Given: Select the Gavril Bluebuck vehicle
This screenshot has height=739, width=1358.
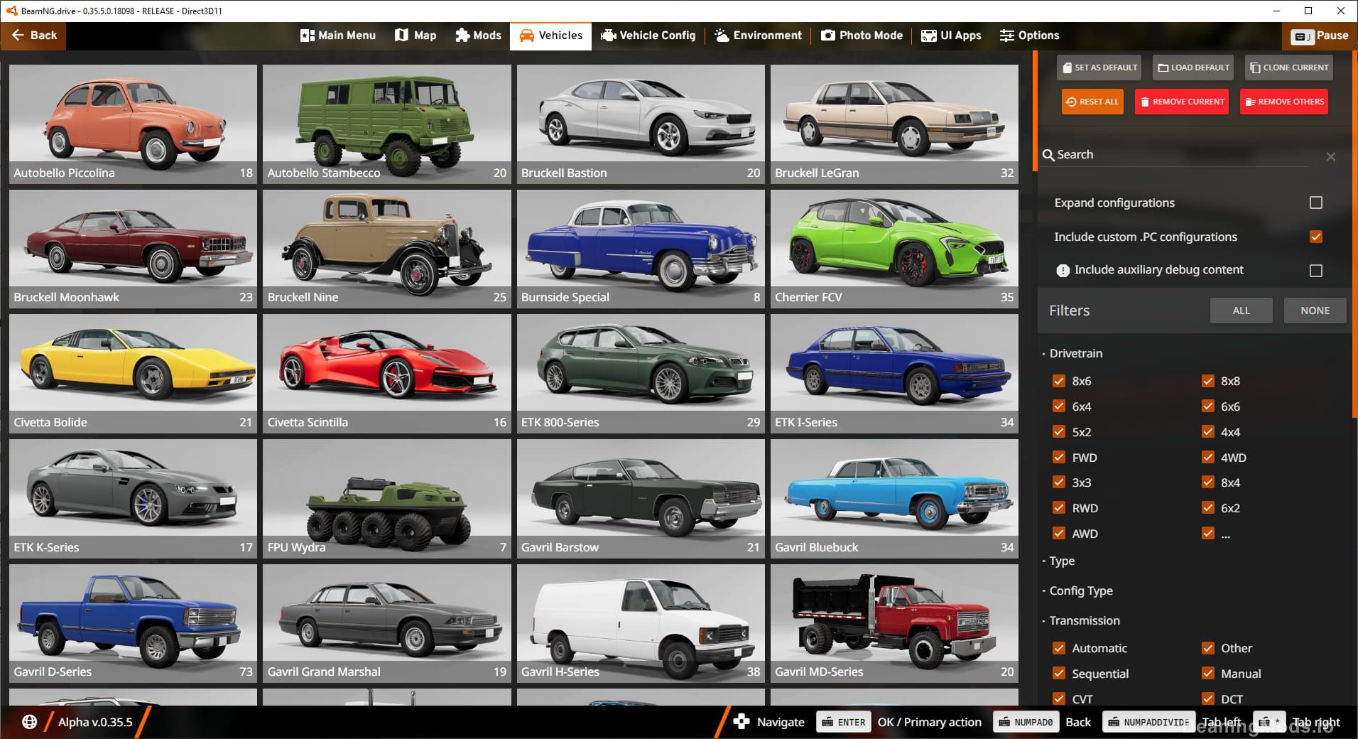Looking at the screenshot, I should click(894, 498).
